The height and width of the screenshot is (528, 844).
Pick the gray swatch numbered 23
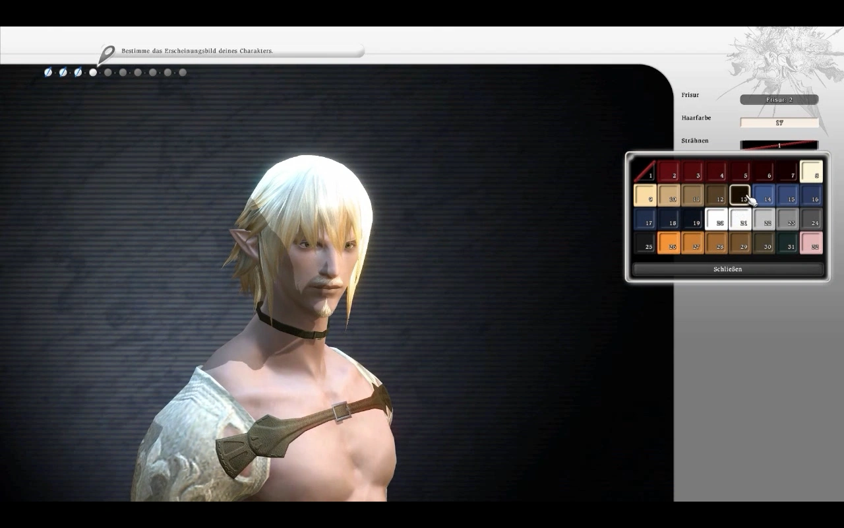(787, 219)
